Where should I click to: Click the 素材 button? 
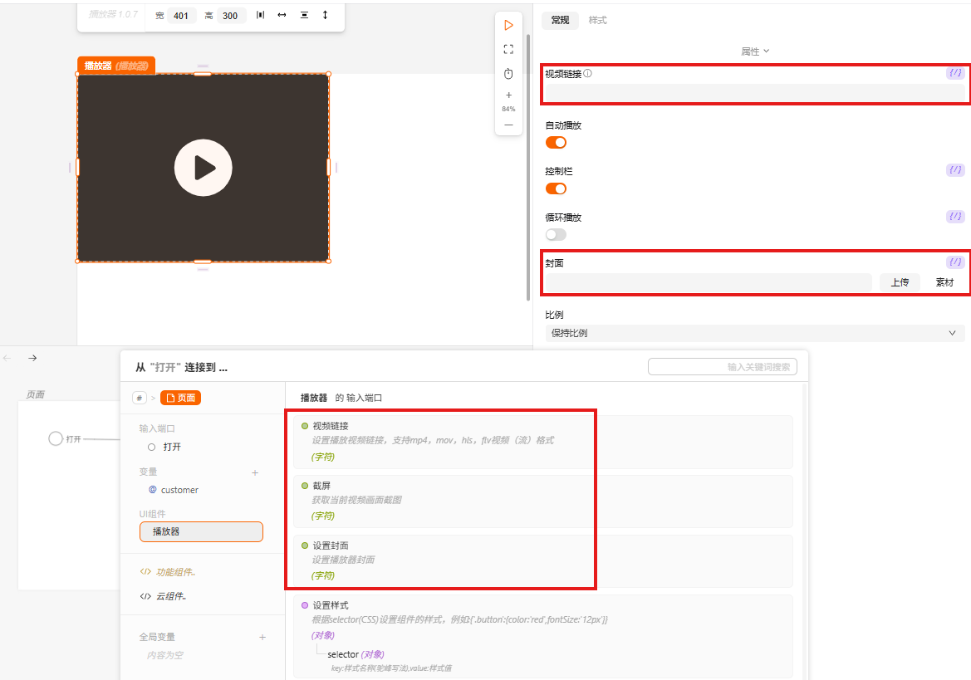pos(944,282)
